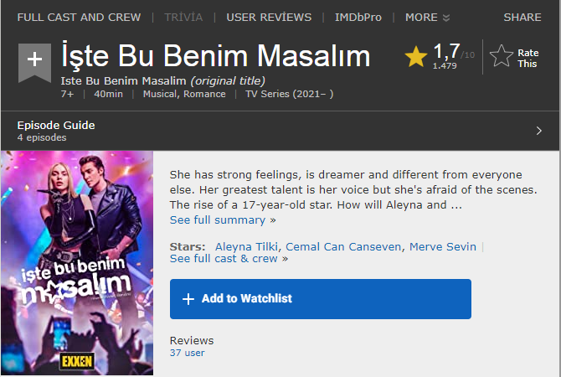This screenshot has height=377, width=561.
Task: Open FULL CAST AND CREW tab
Action: [79, 17]
